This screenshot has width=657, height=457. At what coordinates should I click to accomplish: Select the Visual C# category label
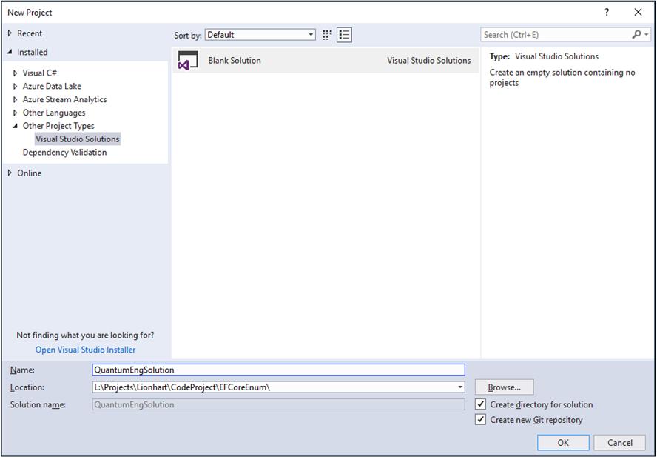coord(40,73)
